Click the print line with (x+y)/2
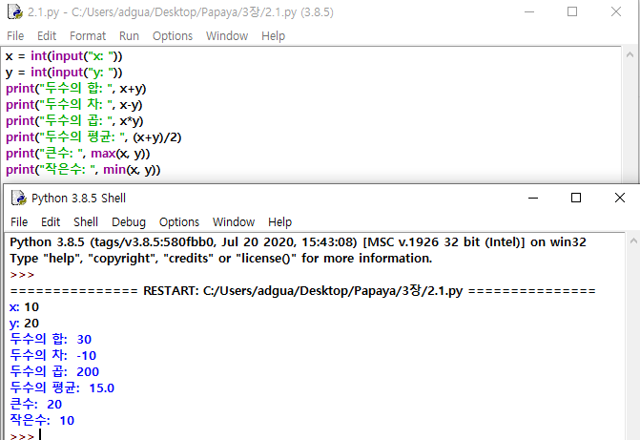The image size is (640, 440). [93, 136]
